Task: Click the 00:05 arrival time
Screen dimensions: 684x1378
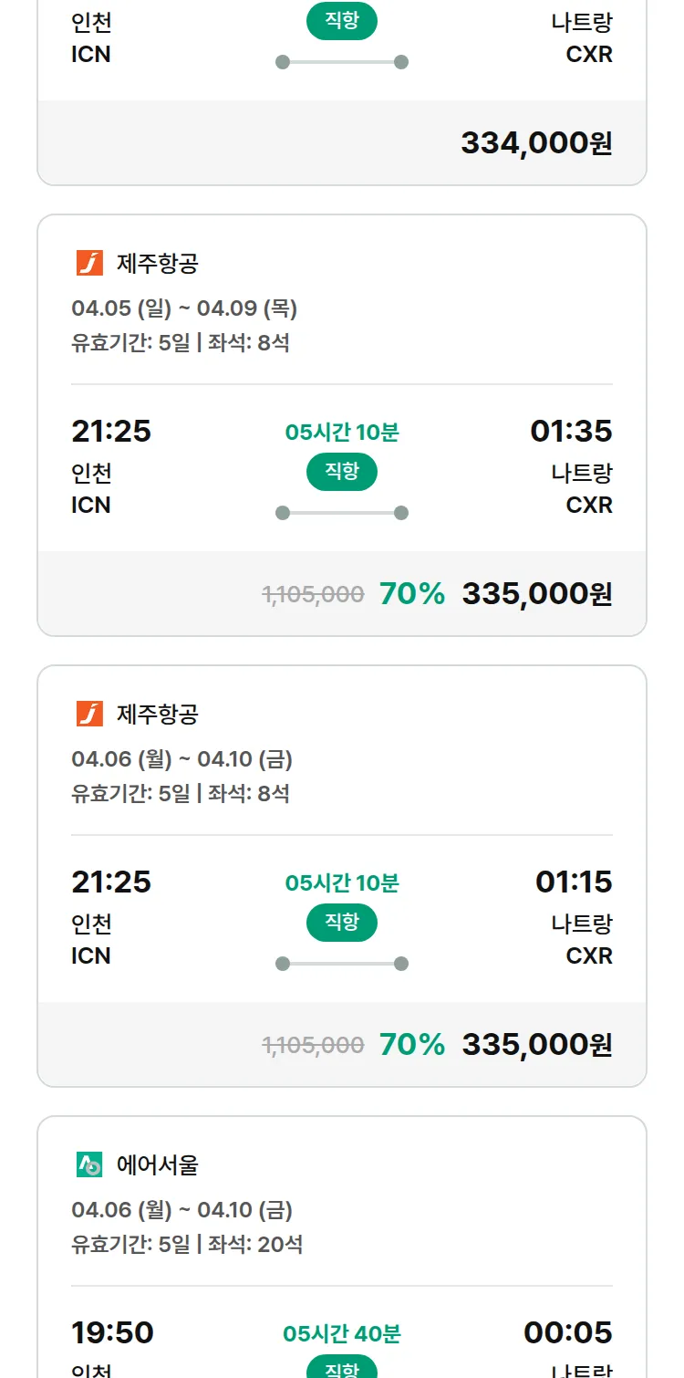Action: (567, 1333)
